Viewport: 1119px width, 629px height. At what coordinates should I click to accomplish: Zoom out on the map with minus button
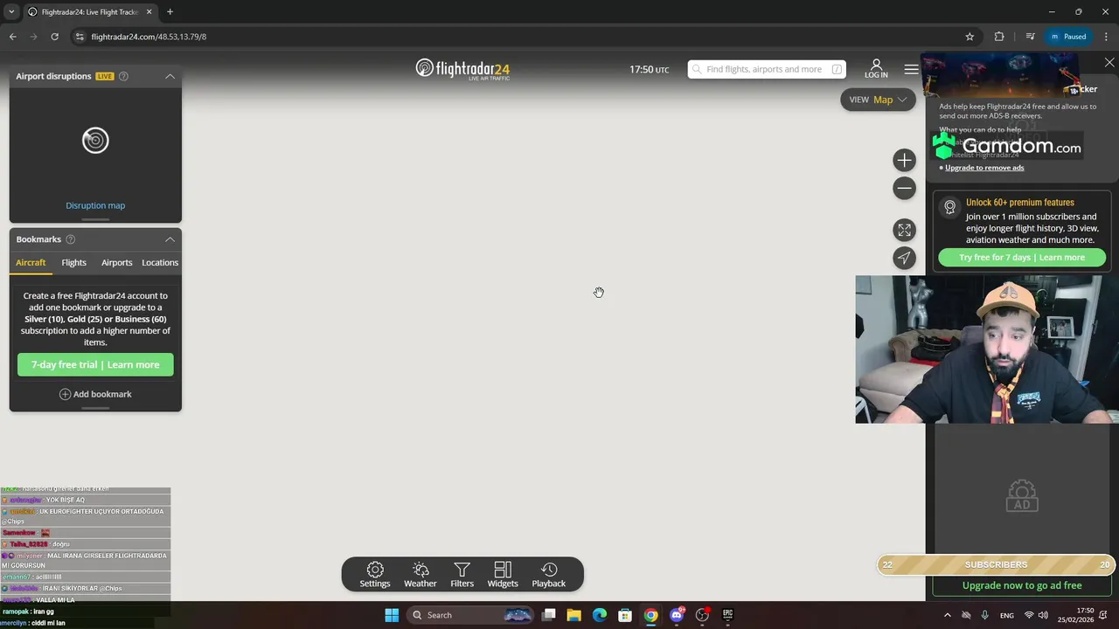(x=904, y=188)
